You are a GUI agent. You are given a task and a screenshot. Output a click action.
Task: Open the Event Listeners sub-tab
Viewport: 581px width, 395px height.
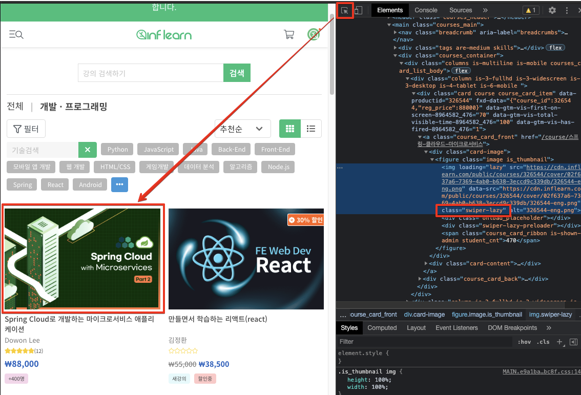[x=457, y=328]
